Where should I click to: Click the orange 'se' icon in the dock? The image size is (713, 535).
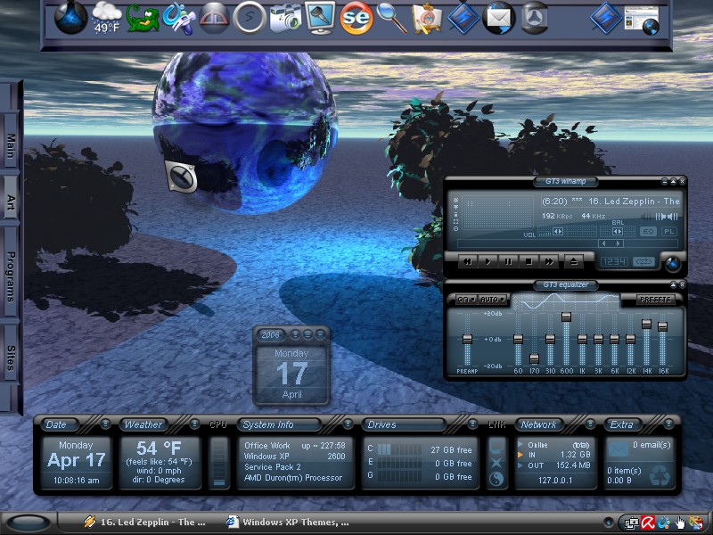coord(356,18)
